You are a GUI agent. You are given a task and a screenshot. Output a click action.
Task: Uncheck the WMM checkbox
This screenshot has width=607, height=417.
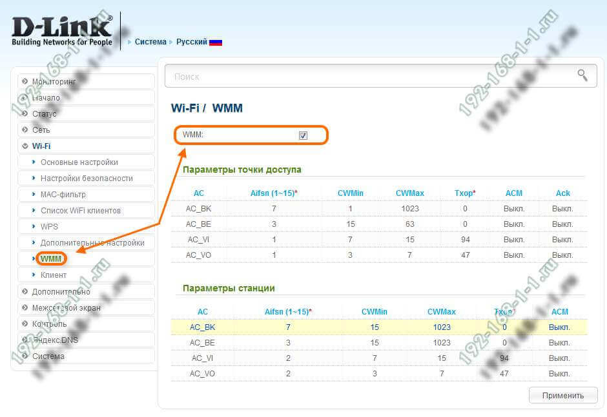click(x=303, y=135)
